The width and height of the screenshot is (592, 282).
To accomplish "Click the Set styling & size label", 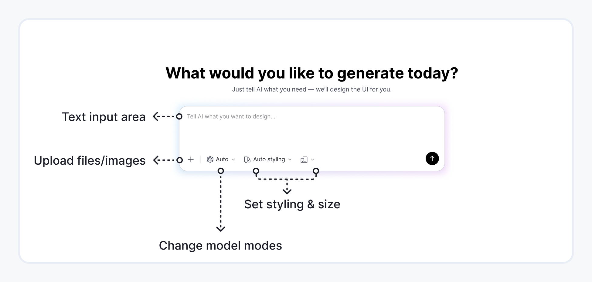I will (292, 204).
